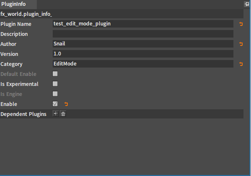The height and width of the screenshot is (176, 251).
Task: Select the PluginInfo tab
Action: 18,4
